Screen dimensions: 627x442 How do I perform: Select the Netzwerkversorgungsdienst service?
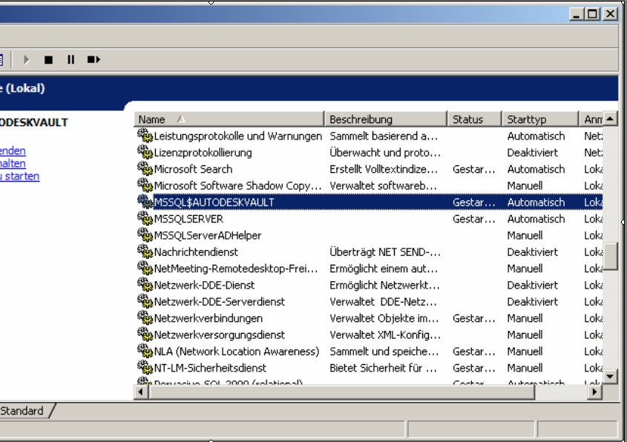point(220,335)
